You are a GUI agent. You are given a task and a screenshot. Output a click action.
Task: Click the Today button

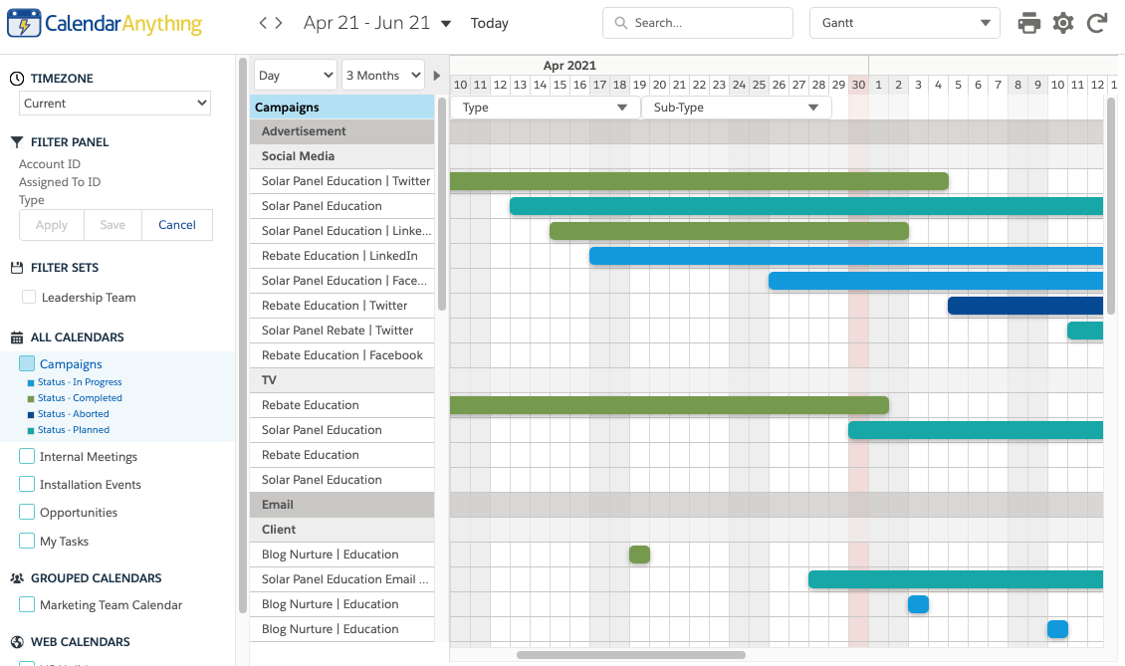click(x=489, y=23)
